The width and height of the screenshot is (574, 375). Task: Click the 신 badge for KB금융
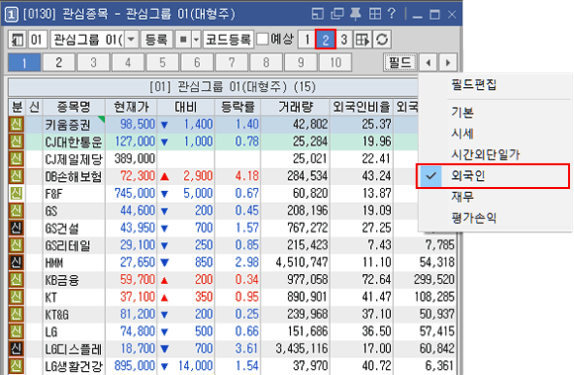16,280
